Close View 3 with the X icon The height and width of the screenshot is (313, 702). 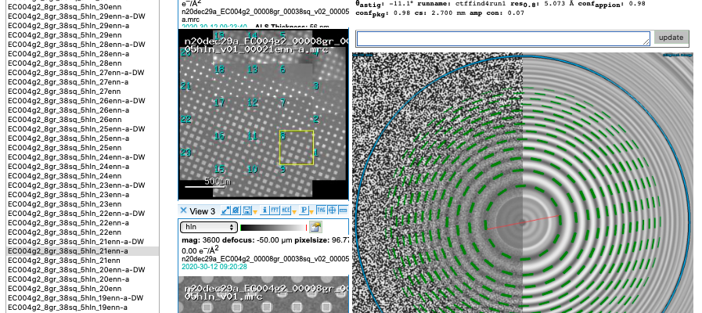[184, 210]
